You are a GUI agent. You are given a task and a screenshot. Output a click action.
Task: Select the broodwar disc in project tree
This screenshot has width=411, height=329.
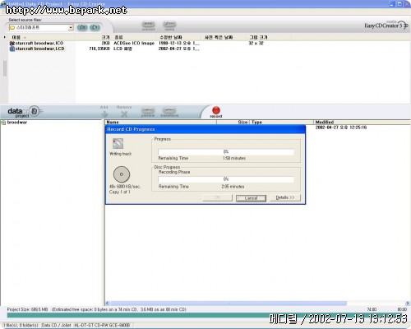point(17,123)
